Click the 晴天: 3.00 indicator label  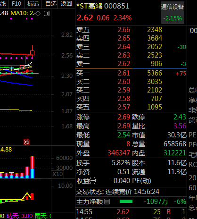(x=20, y=216)
